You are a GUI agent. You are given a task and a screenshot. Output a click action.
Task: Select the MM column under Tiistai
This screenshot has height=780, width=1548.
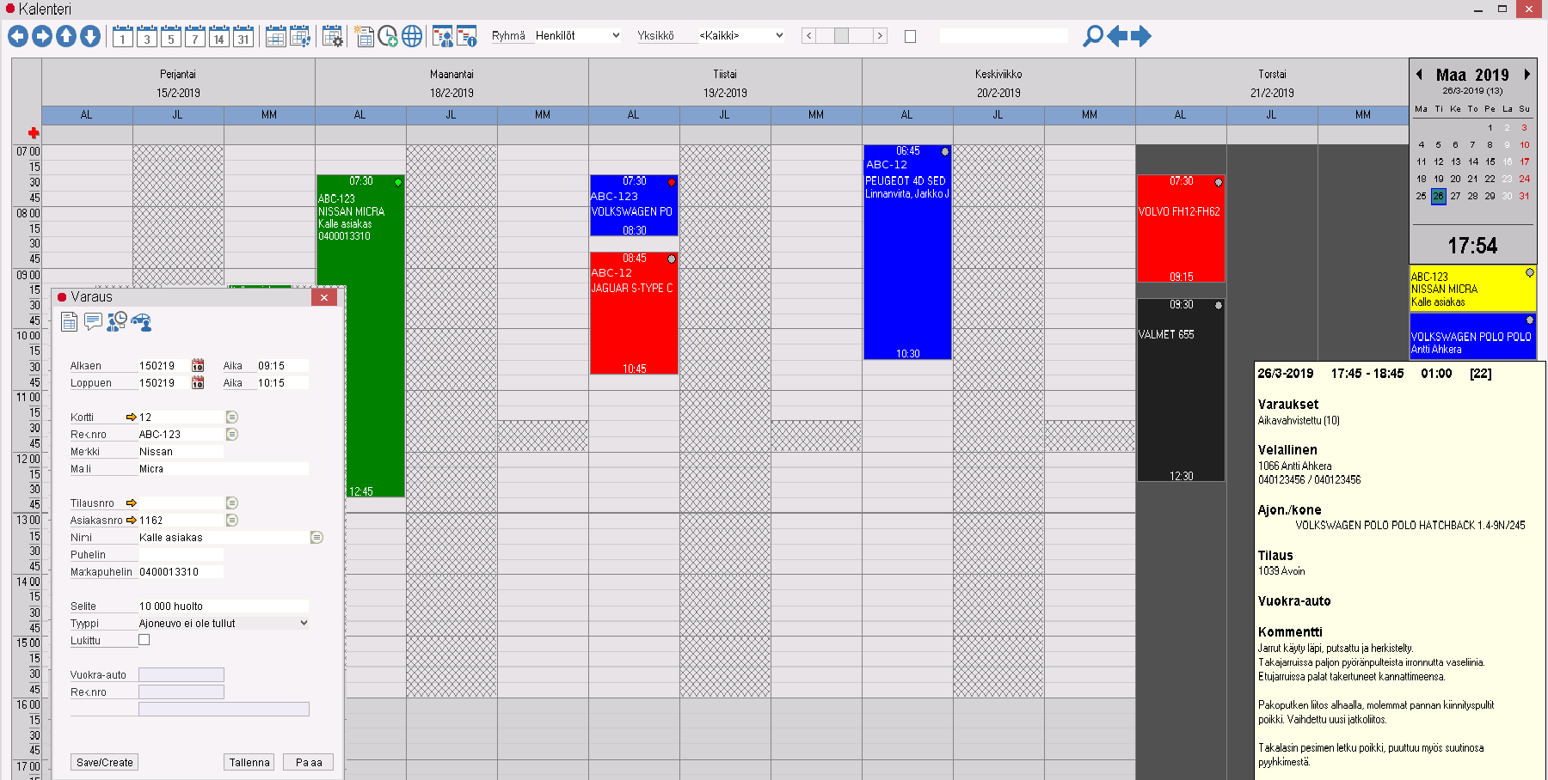[x=815, y=115]
